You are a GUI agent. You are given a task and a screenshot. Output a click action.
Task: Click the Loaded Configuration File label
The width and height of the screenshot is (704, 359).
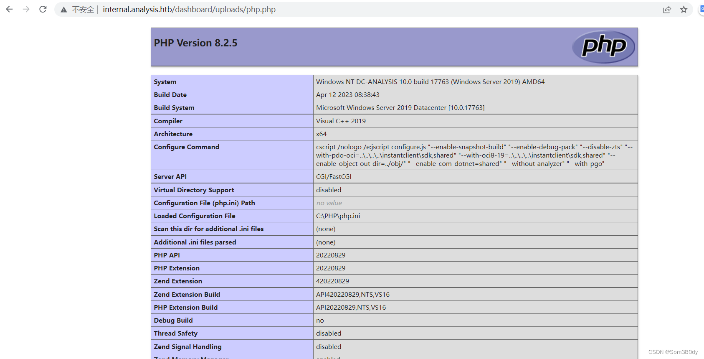[194, 216]
